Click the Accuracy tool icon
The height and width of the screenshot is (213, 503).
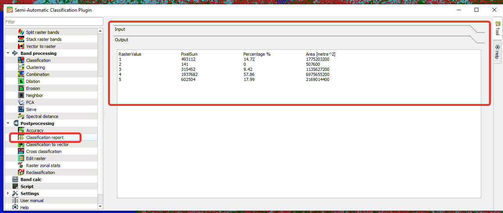[21, 130]
